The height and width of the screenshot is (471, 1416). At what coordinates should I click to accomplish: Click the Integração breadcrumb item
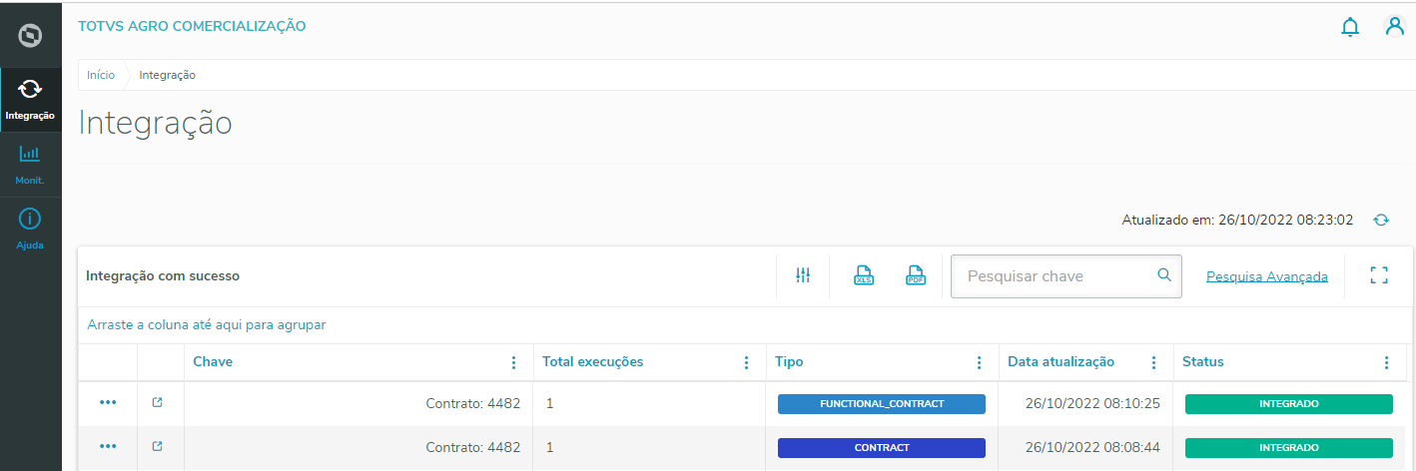point(167,75)
